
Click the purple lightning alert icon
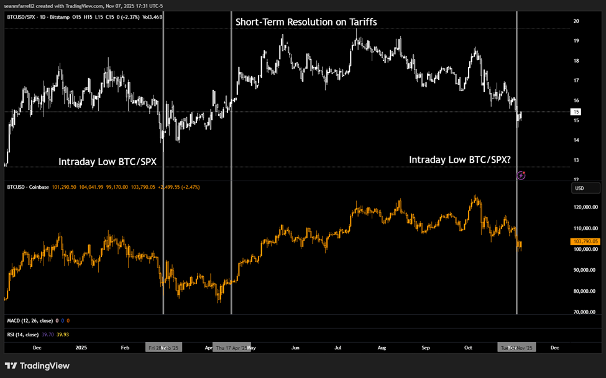click(x=521, y=176)
